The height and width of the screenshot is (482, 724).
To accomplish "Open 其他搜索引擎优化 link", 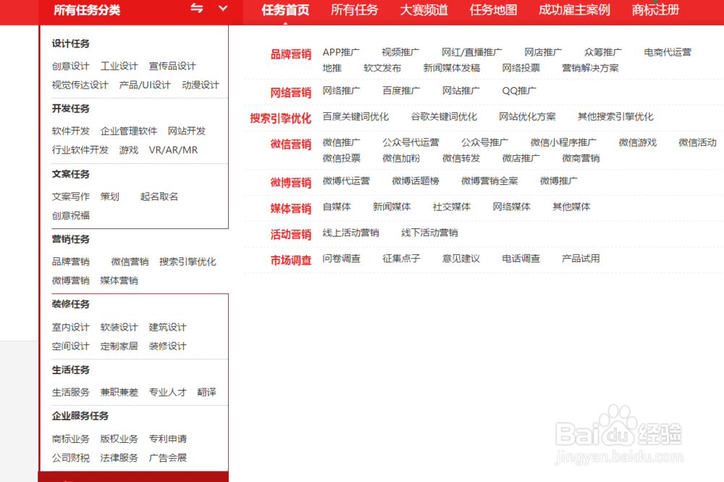I will point(615,117).
